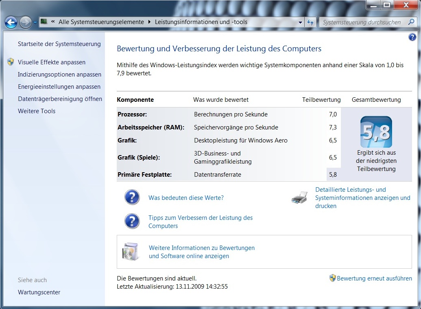Image resolution: width=421 pixels, height=309 pixels.
Task: Select the 'Prozessor:' row label
Action: [x=132, y=114]
